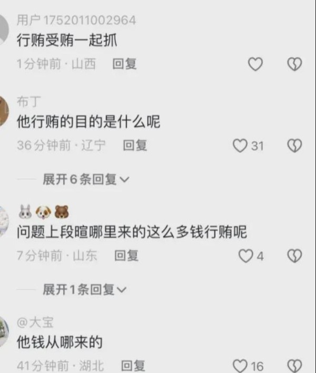Dislike 布丁's comment about 行贿的目的

point(294,146)
